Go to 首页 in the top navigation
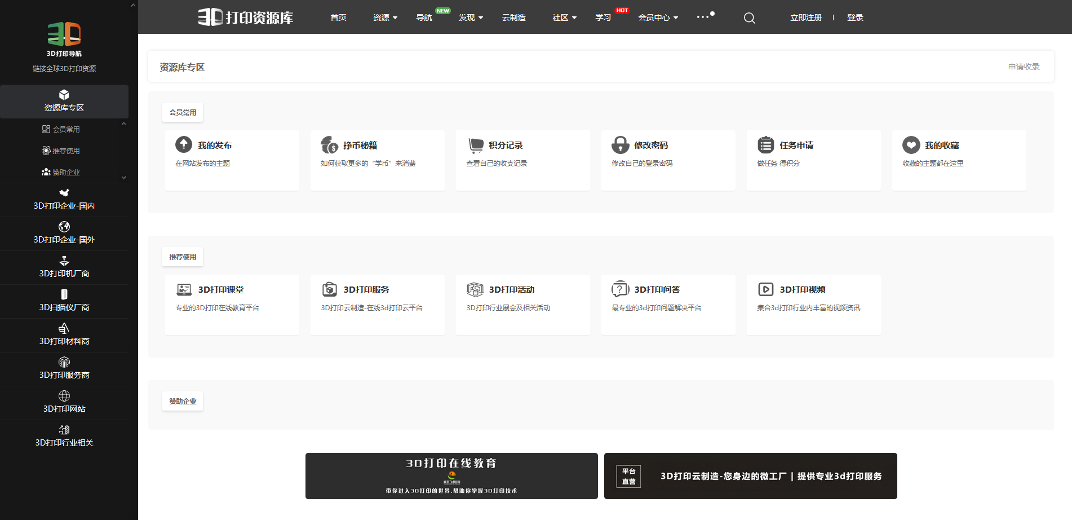1072x520 pixels. (x=338, y=17)
